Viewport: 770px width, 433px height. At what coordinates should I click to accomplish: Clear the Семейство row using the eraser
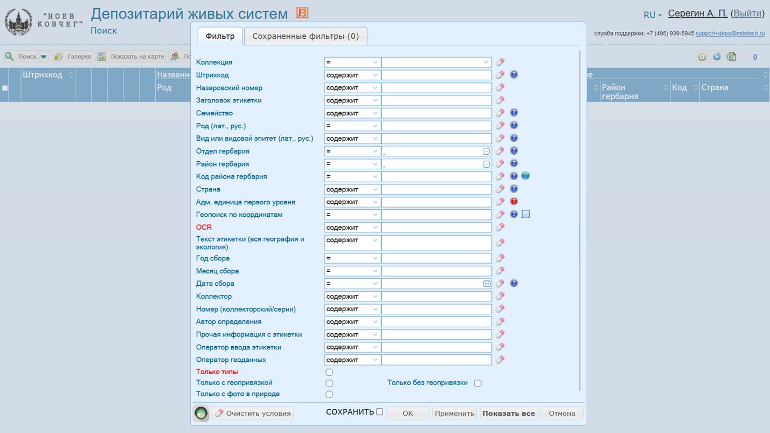point(500,113)
